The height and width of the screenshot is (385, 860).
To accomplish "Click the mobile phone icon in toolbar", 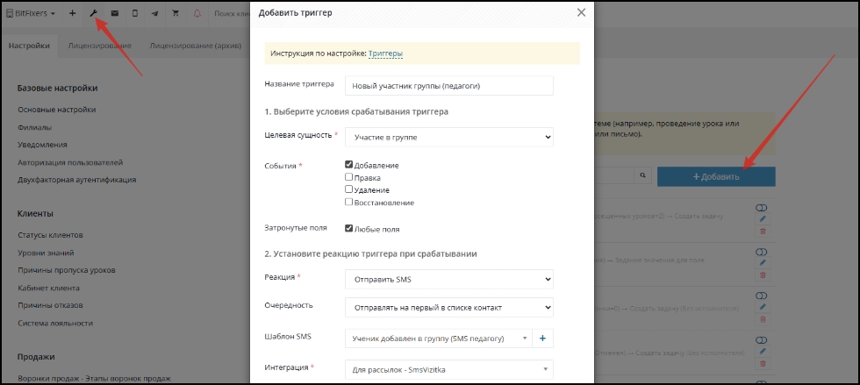I will (135, 13).
